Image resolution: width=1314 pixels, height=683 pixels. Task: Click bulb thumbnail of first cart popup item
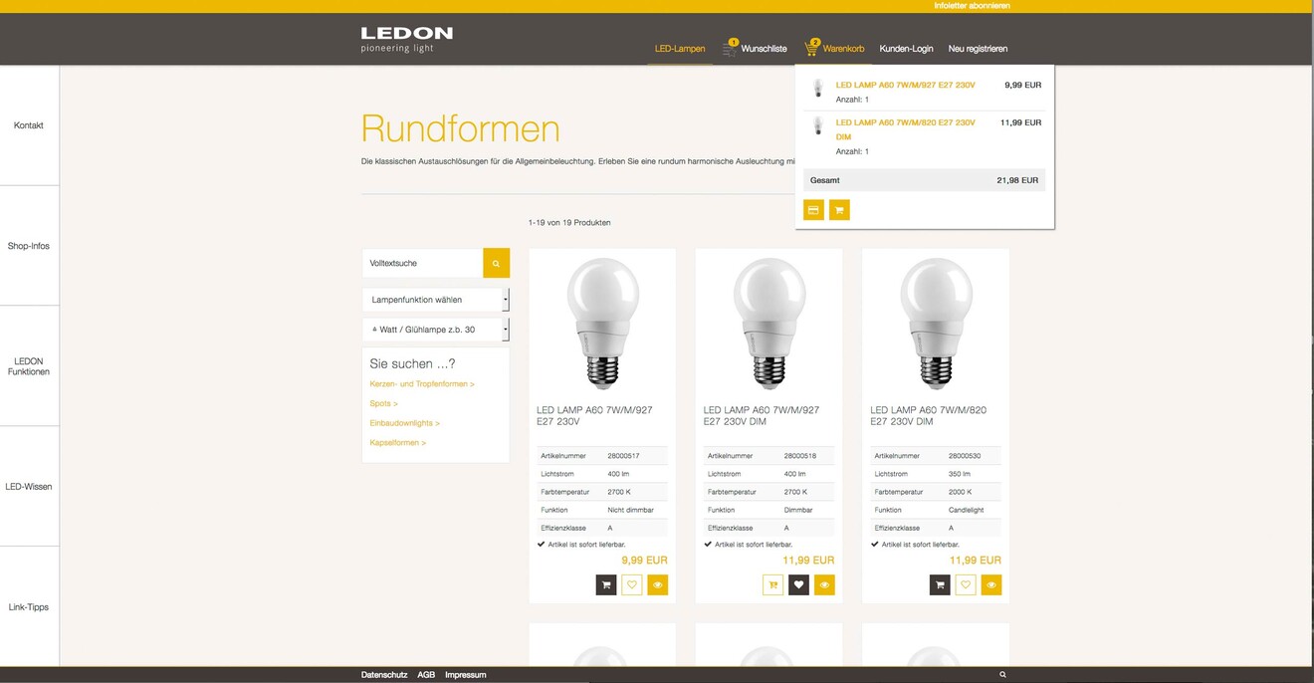[x=818, y=89]
